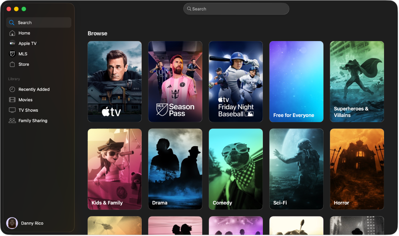
Task: Open Friday Night Baseball
Action: [236, 81]
